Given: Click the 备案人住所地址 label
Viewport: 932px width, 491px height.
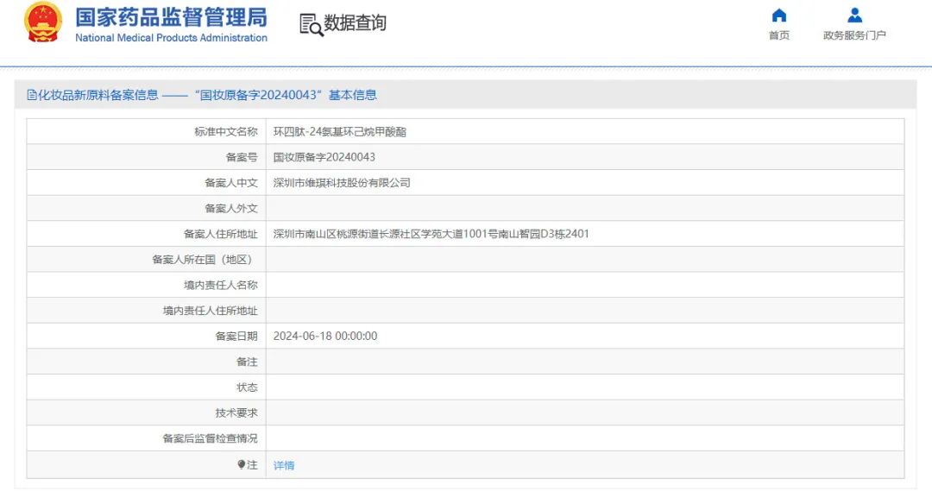Looking at the screenshot, I should [221, 234].
